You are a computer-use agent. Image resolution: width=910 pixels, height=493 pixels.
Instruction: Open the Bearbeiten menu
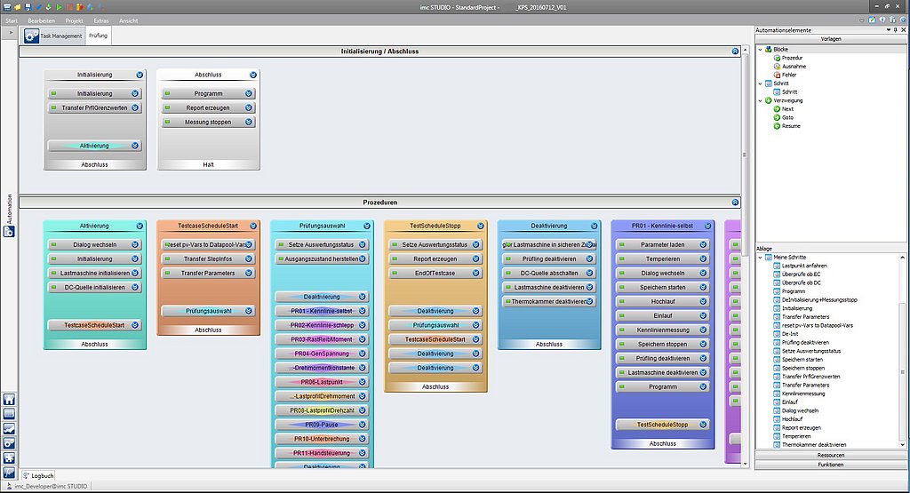41,19
